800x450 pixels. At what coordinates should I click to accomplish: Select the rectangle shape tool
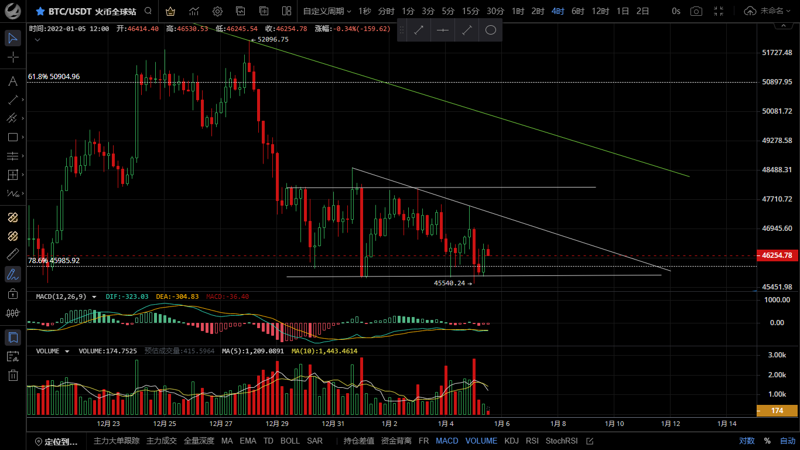point(13,137)
